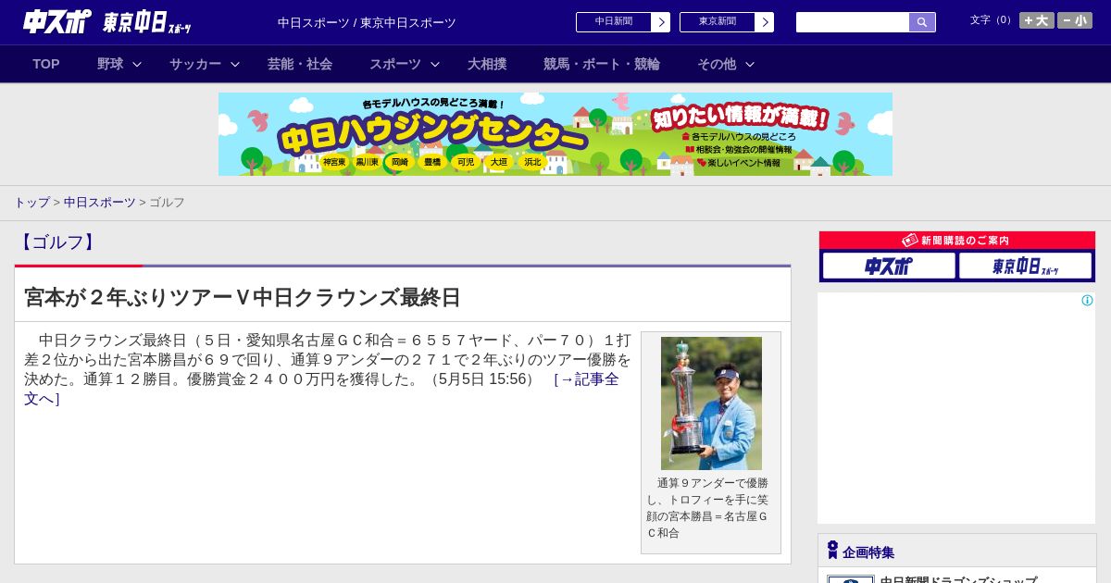Expand the スポーツ dropdown chevron

click(435, 64)
